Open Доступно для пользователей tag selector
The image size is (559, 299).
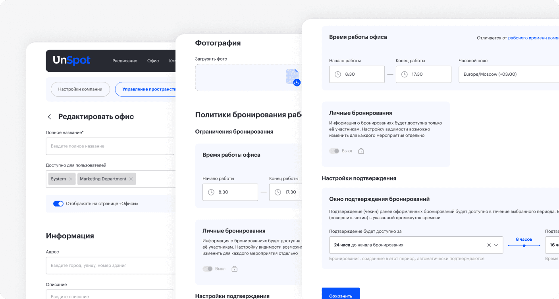111,179
